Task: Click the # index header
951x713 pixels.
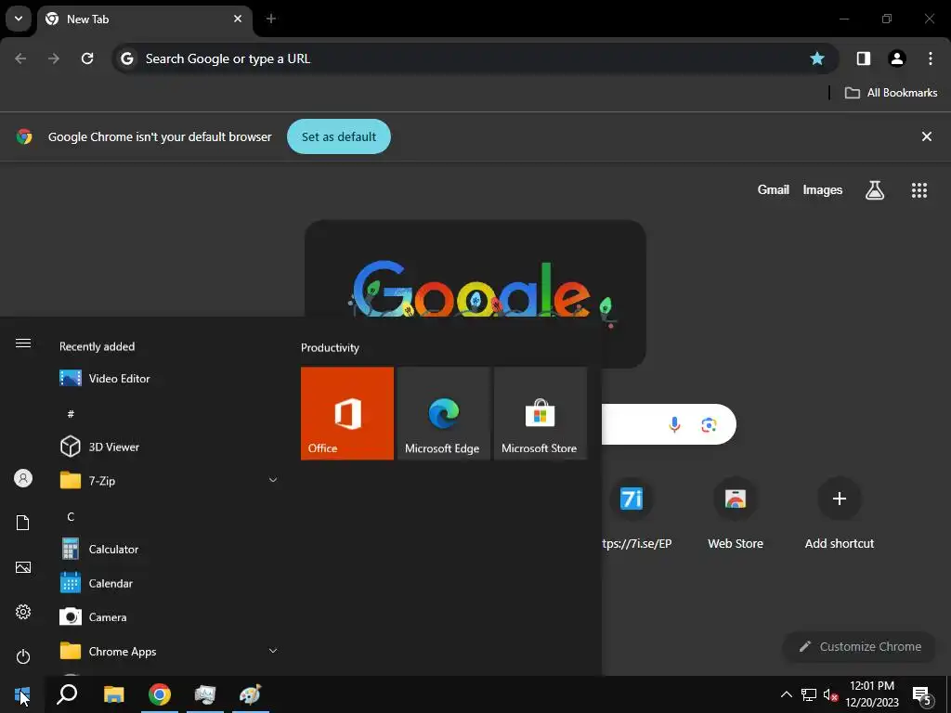Action: [x=71, y=414]
